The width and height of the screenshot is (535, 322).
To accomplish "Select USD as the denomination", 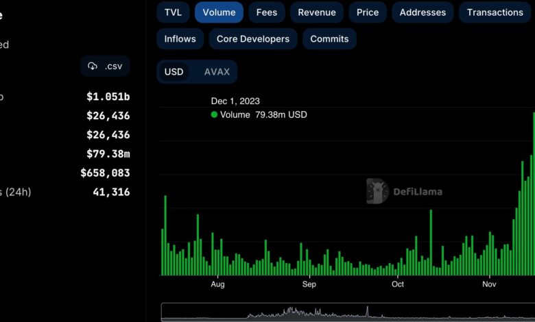I will coord(174,72).
